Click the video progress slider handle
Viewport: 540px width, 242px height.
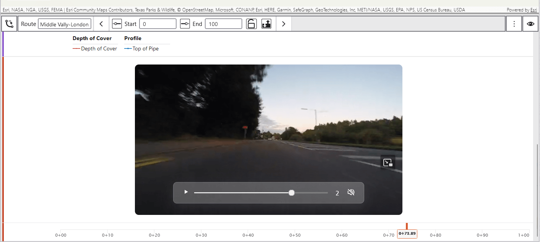point(292,193)
